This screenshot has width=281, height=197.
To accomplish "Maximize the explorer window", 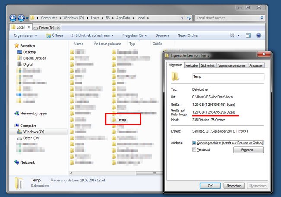I will click(x=248, y=7).
